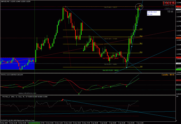Screen dimensions: 181x124
Task: Click the red price tag on right axis top
Action: [179, 7]
